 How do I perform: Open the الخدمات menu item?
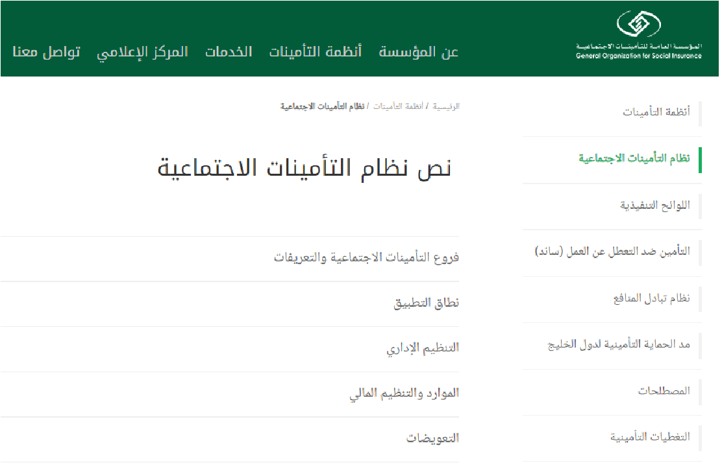[229, 53]
